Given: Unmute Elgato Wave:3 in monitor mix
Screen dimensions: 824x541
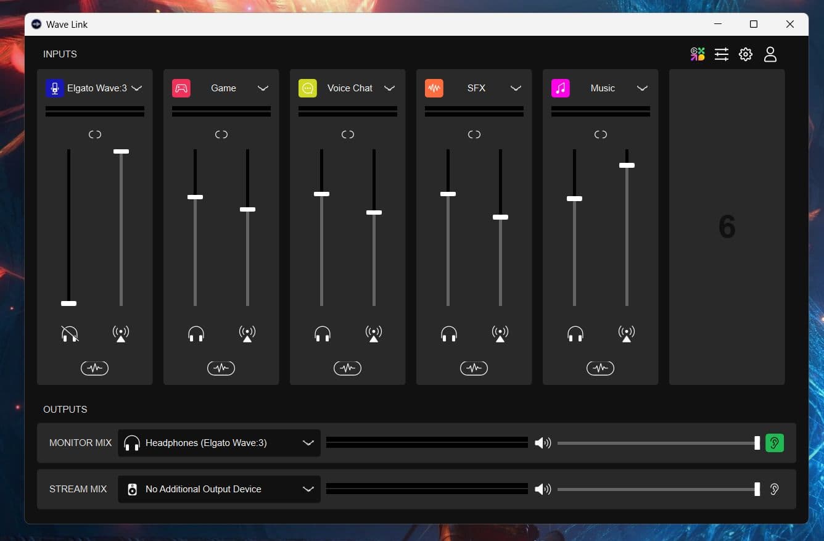Looking at the screenshot, I should click(70, 334).
